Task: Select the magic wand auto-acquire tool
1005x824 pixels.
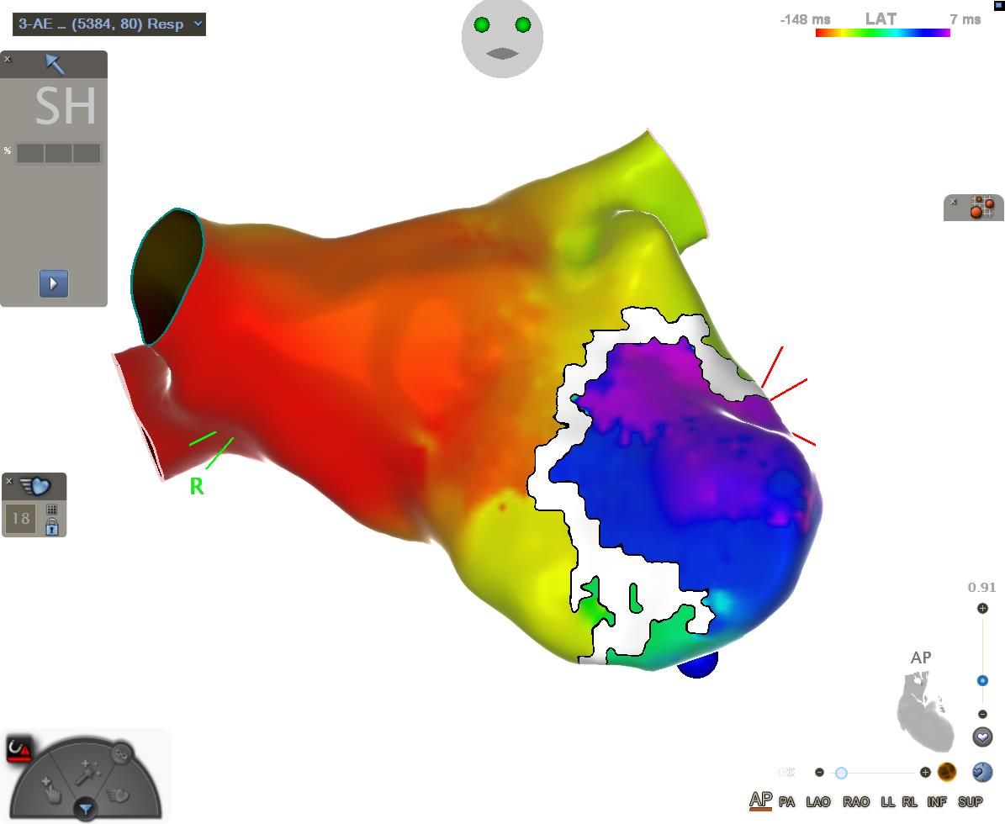Action: click(x=87, y=772)
